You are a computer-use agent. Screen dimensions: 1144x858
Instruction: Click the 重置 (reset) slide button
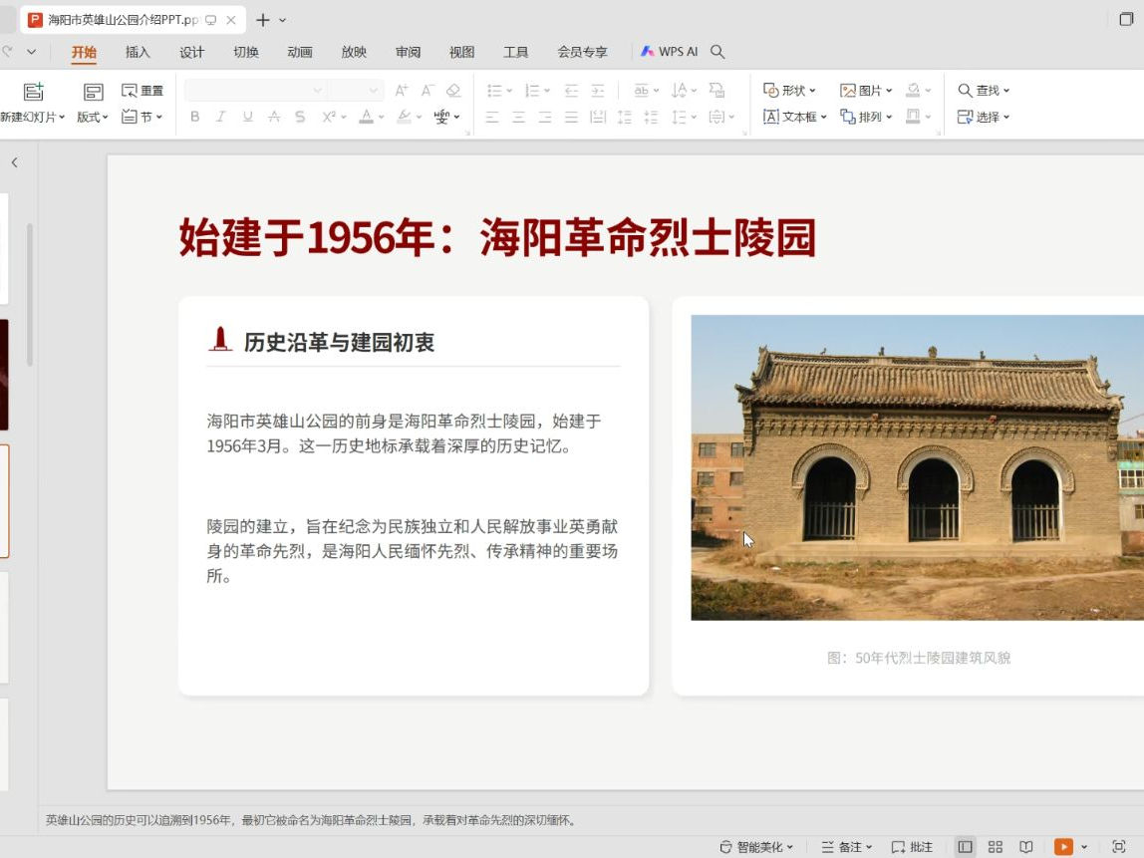(143, 91)
